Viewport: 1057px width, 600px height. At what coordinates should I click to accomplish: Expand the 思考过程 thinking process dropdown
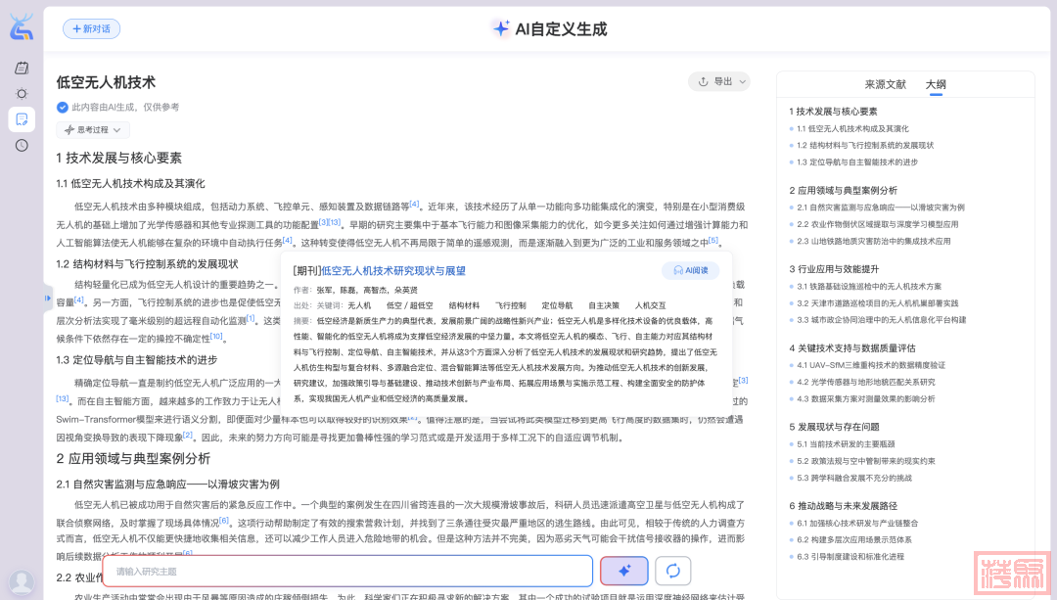[93, 129]
